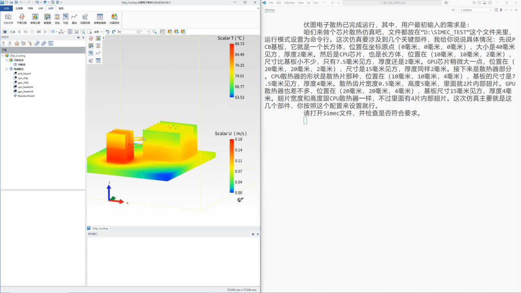Switch to the 网格 ribbon tab
Screen dimensions: 521x293
(x=31, y=8)
